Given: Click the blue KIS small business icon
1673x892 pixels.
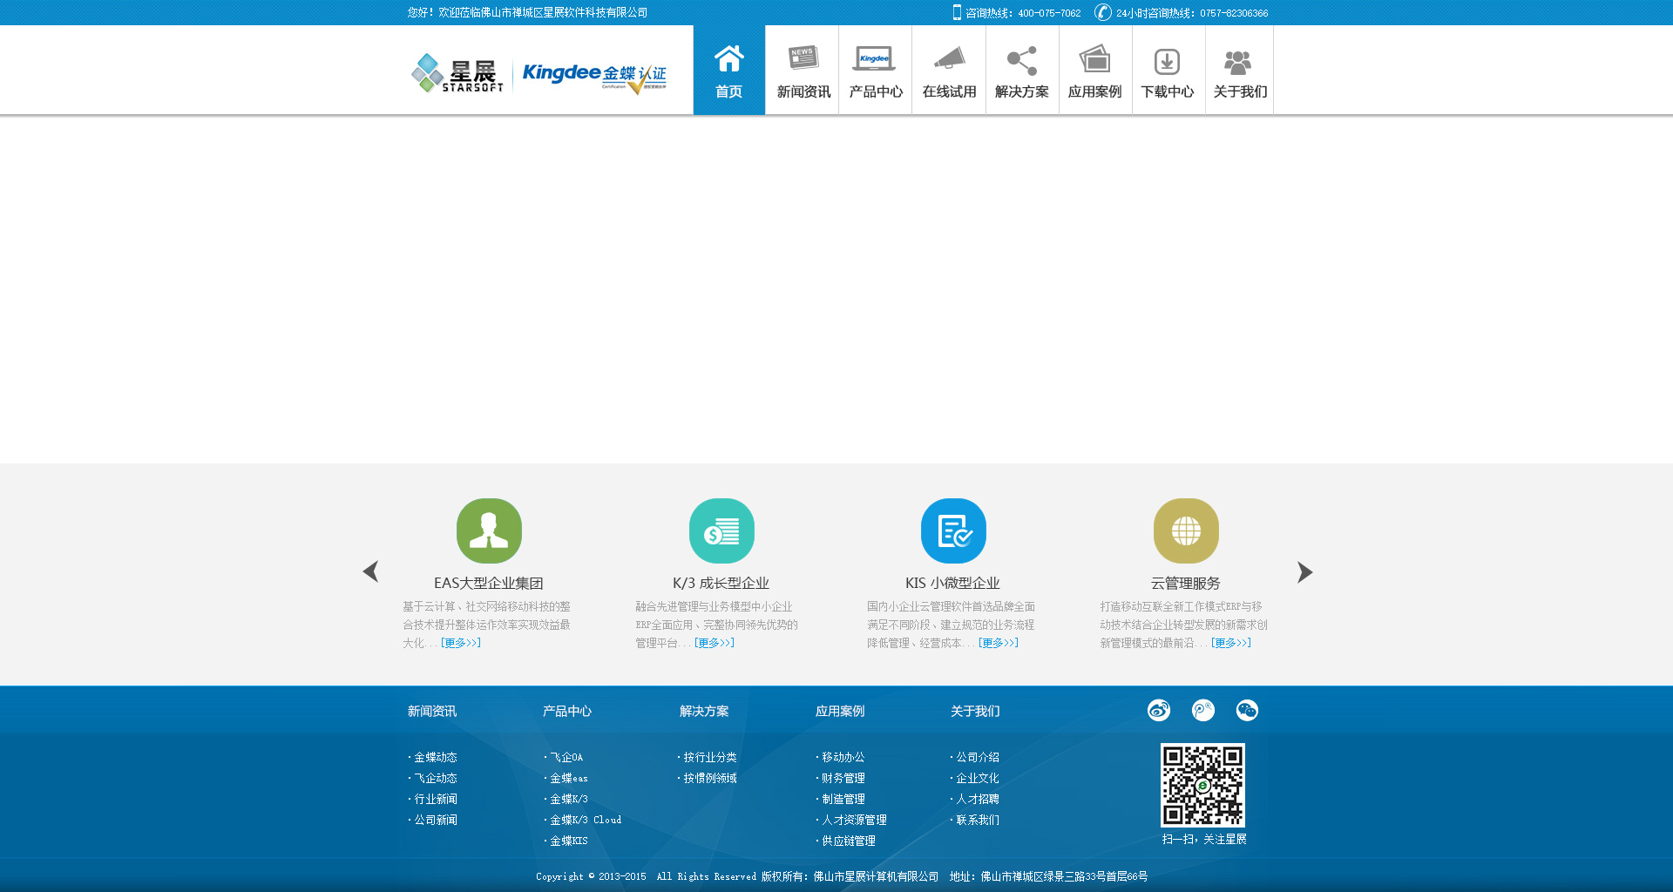Looking at the screenshot, I should [953, 530].
